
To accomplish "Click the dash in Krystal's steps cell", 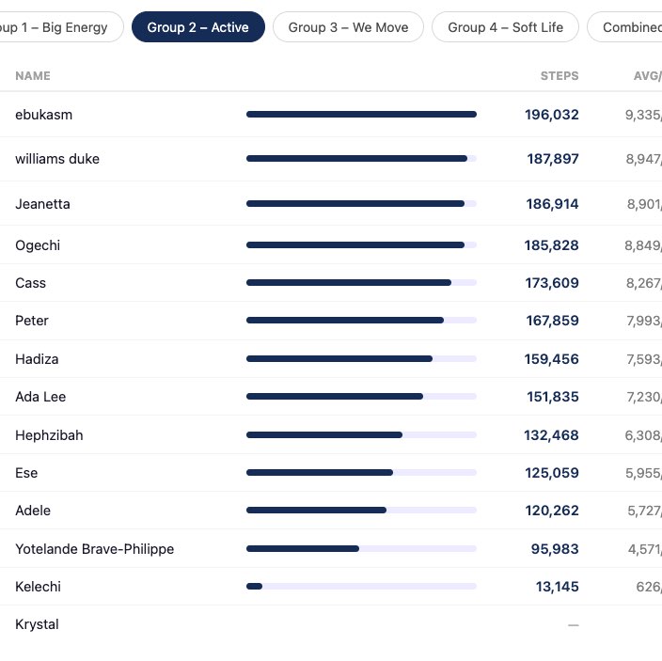I will pyautogui.click(x=574, y=625).
